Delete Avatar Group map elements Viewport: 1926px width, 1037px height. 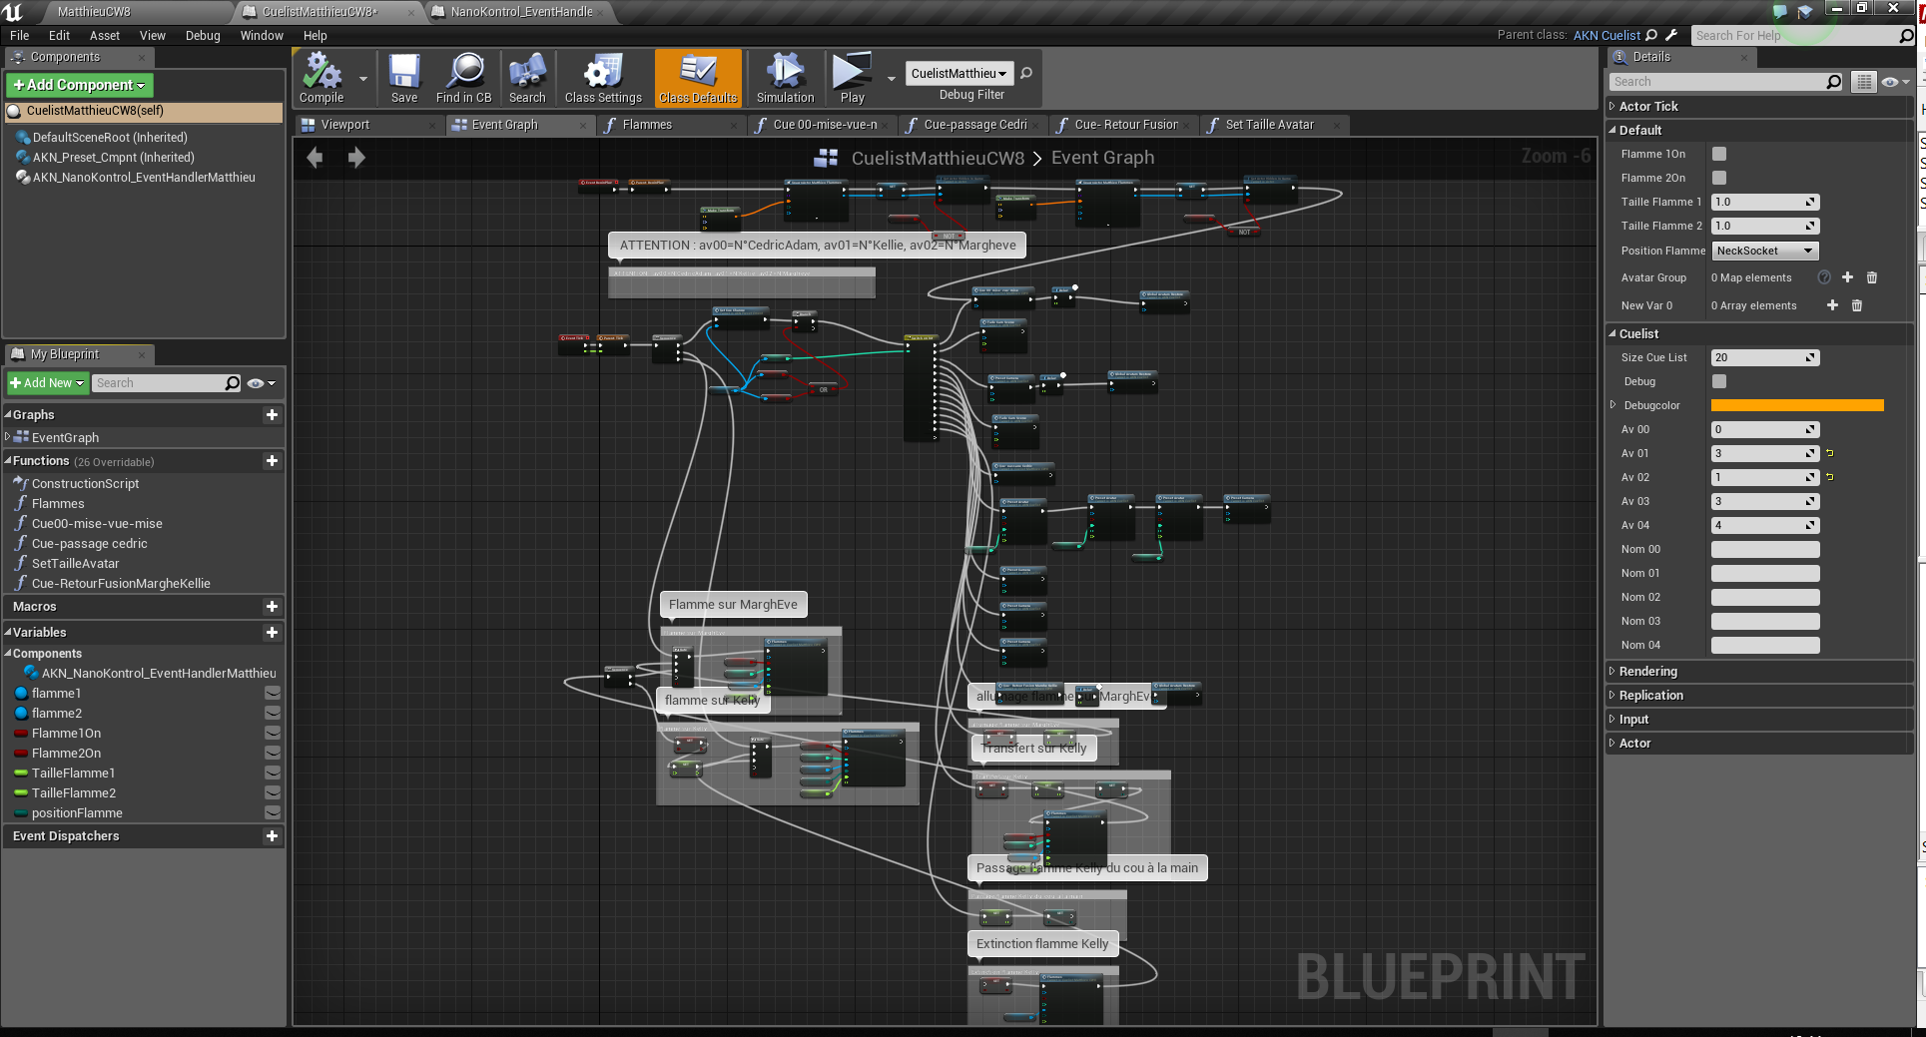point(1872,277)
